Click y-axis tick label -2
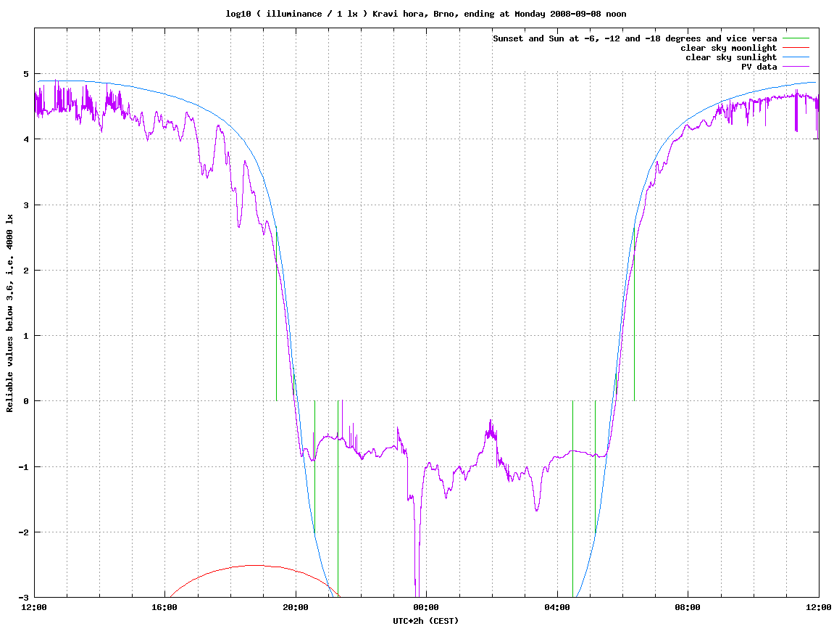Viewport: 834px width, 626px height. pos(24,532)
